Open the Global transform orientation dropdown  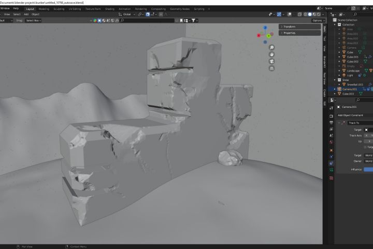tap(126, 15)
